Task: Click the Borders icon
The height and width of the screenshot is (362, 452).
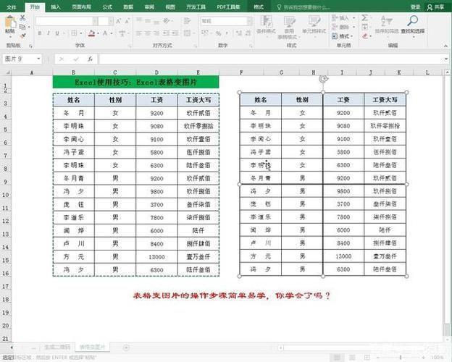Action: [74, 33]
